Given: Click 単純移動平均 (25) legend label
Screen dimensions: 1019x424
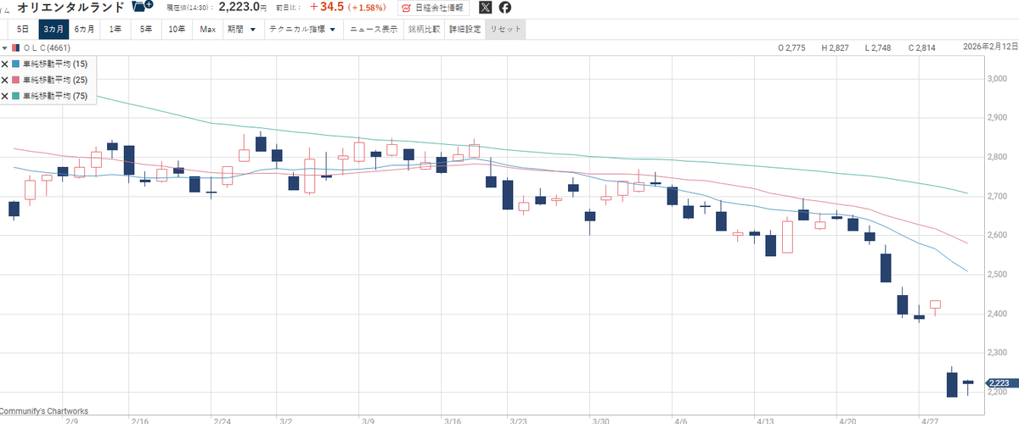Looking at the screenshot, I should click(x=54, y=80).
